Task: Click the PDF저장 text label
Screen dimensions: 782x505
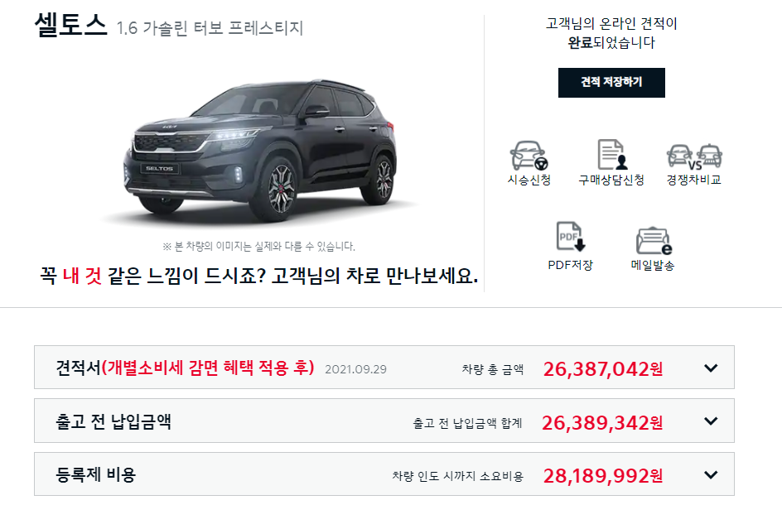Action: [x=571, y=265]
